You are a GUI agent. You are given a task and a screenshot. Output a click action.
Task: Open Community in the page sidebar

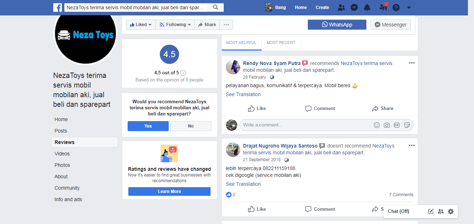pyautogui.click(x=67, y=188)
